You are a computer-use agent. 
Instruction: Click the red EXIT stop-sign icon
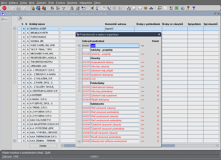4,8
